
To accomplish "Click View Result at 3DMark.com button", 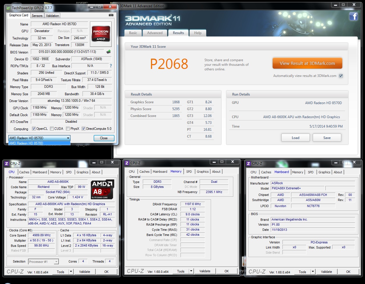I will click(x=307, y=63).
